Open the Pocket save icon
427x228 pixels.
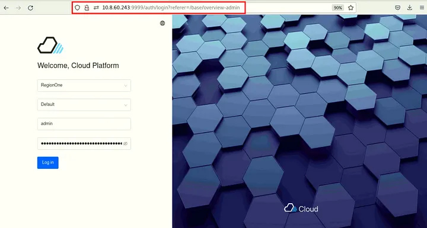397,8
